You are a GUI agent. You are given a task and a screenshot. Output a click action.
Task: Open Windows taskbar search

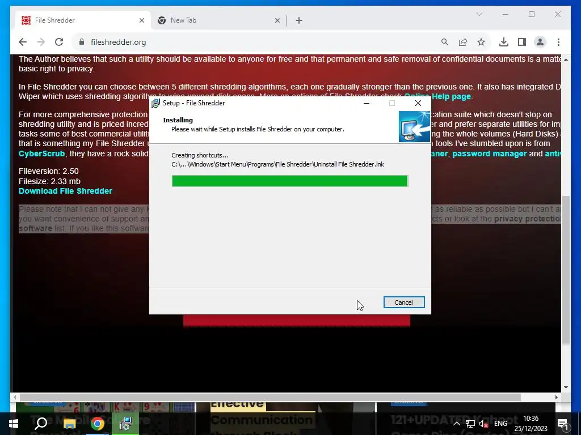click(41, 424)
